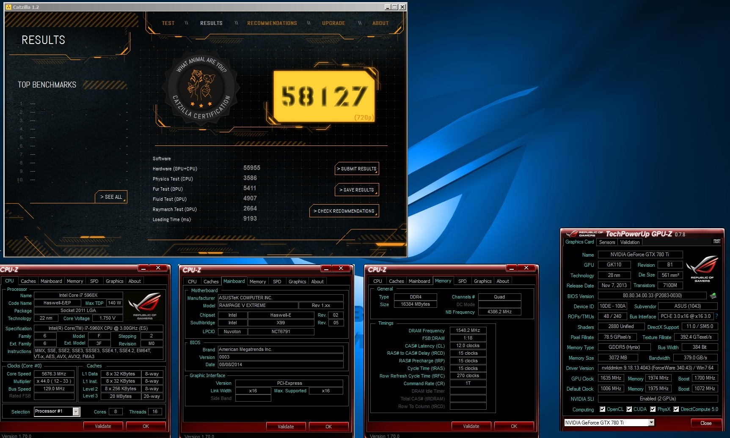Click the GPU-Z BIOS save chip icon
This screenshot has width=730, height=438.
(x=713, y=296)
